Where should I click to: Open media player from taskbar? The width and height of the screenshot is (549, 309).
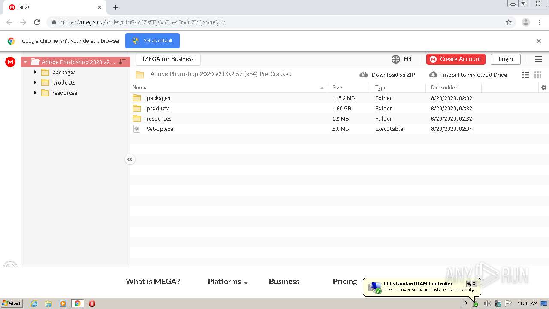point(63,303)
